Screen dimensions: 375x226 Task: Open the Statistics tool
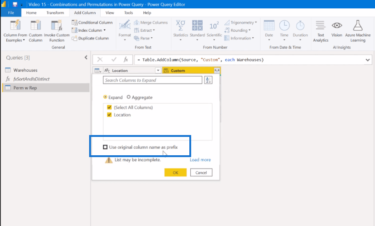tap(181, 31)
